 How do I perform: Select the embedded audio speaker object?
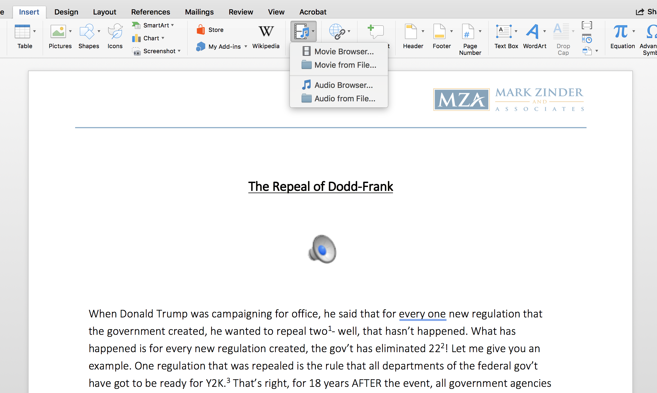point(322,249)
